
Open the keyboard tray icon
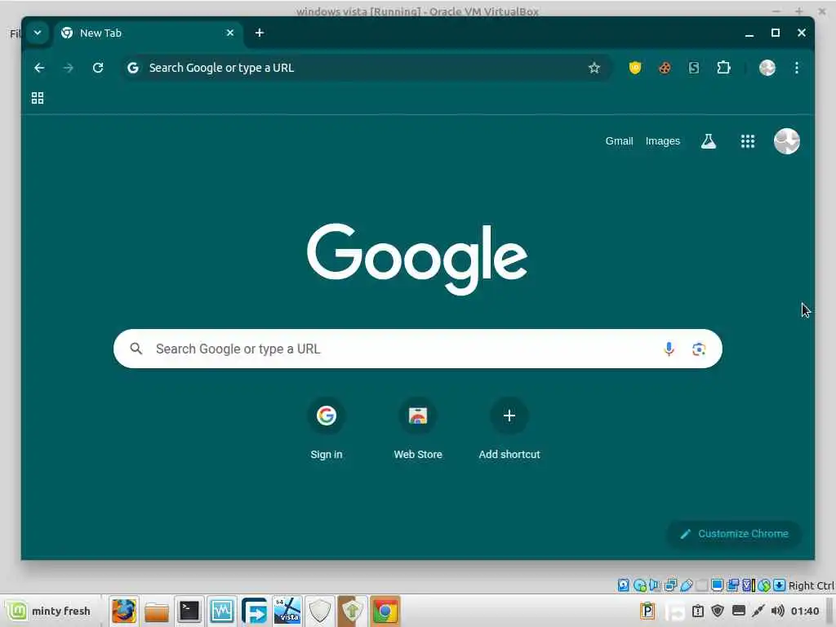point(739,611)
